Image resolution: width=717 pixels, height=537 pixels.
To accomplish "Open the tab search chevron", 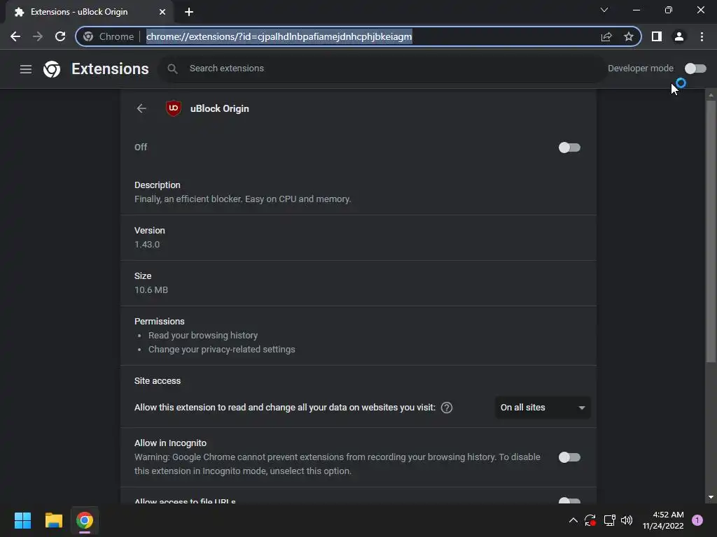I will pyautogui.click(x=604, y=10).
